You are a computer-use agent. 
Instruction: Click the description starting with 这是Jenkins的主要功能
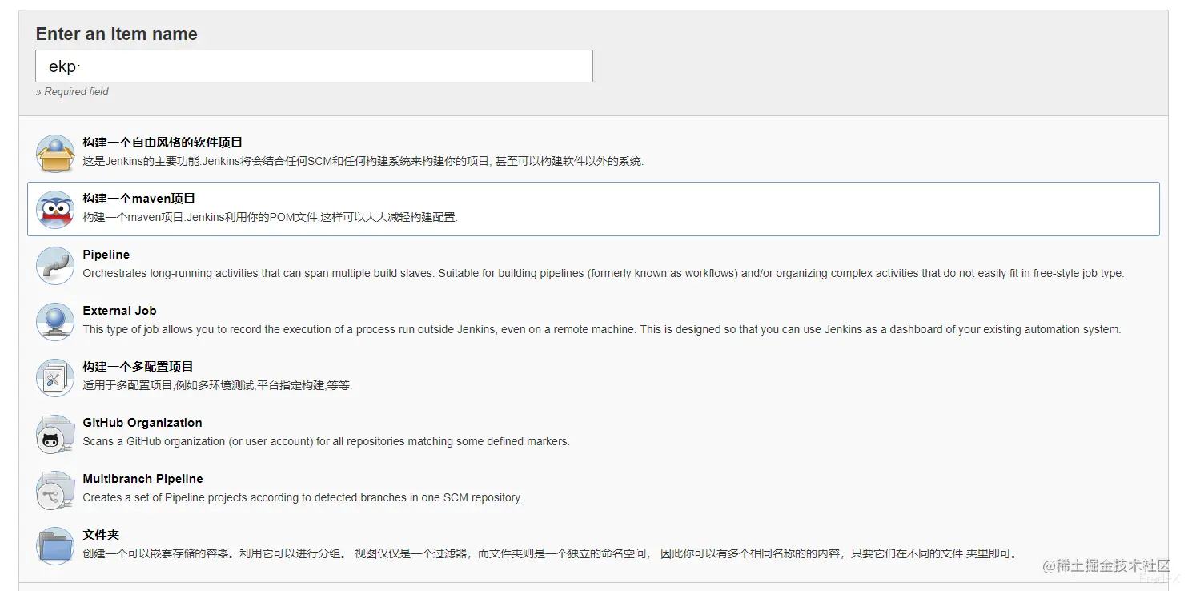363,161
